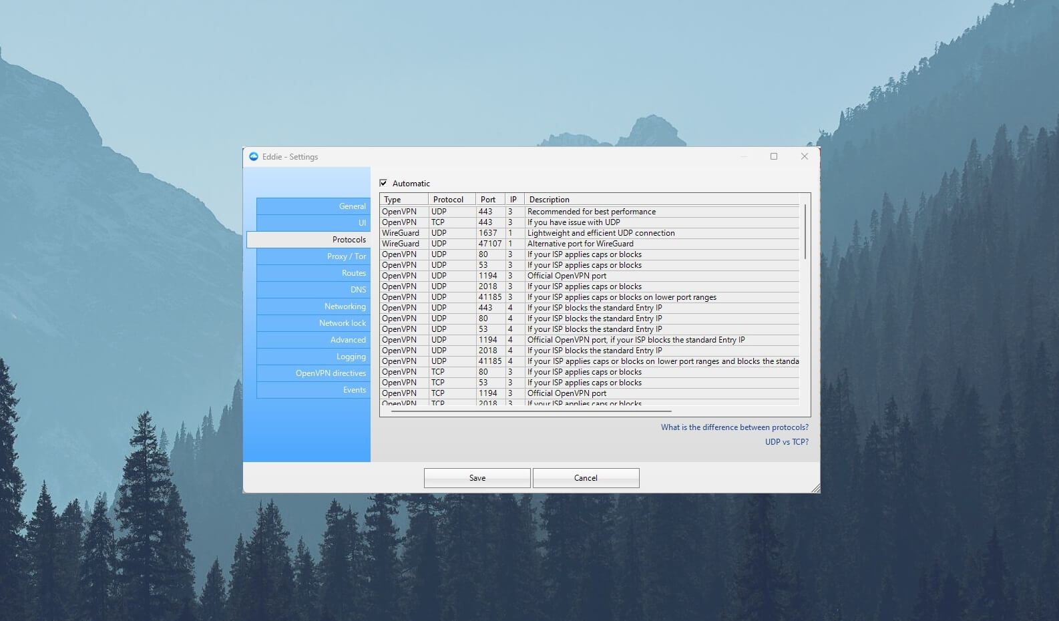Open the Network lock tab
Screen dimensions: 1059x621
click(313, 323)
